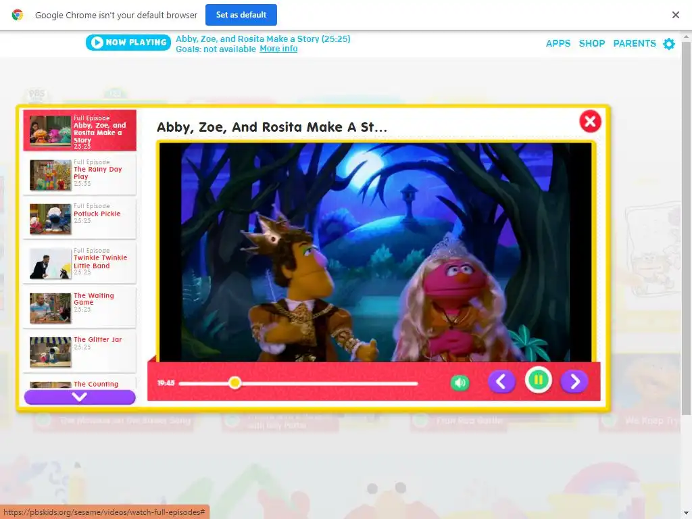This screenshot has height=519, width=692.
Task: Skip to the next video with purple right arrow
Action: (574, 381)
